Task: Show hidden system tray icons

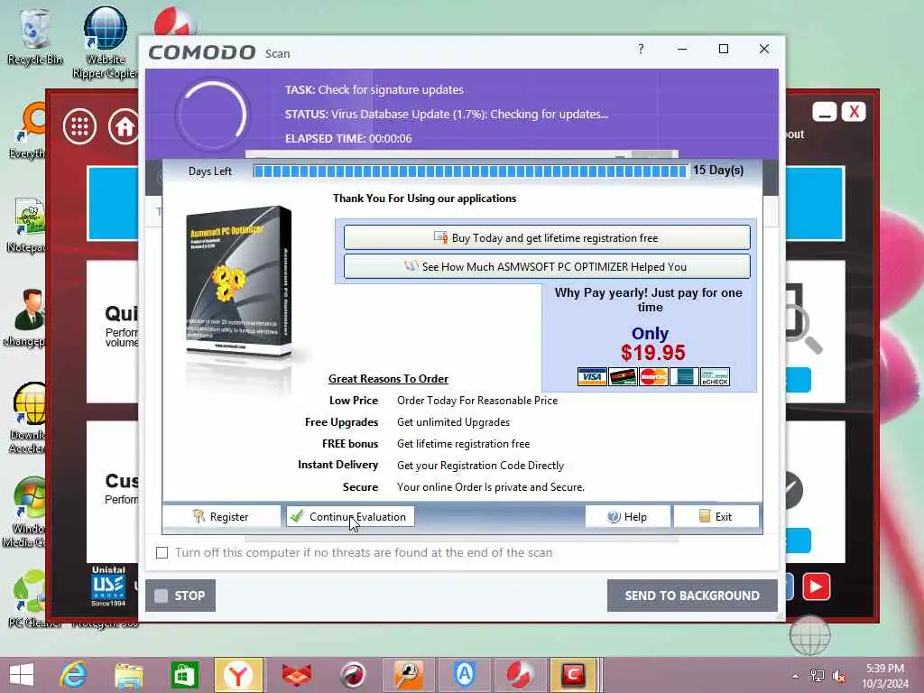Action: pos(796,676)
